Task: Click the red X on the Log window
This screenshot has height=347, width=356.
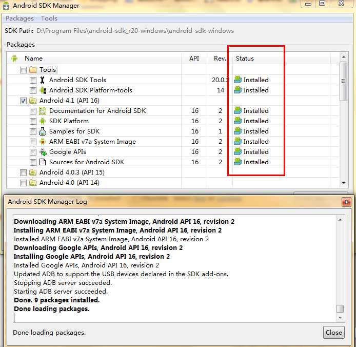Action: click(x=346, y=202)
